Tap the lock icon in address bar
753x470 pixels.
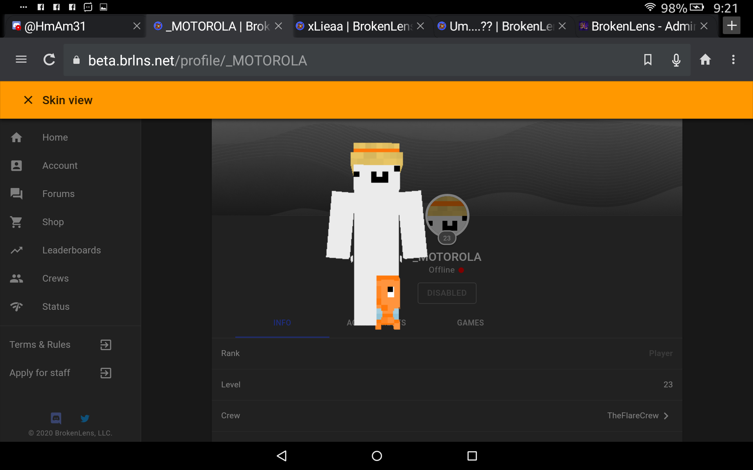pyautogui.click(x=76, y=60)
